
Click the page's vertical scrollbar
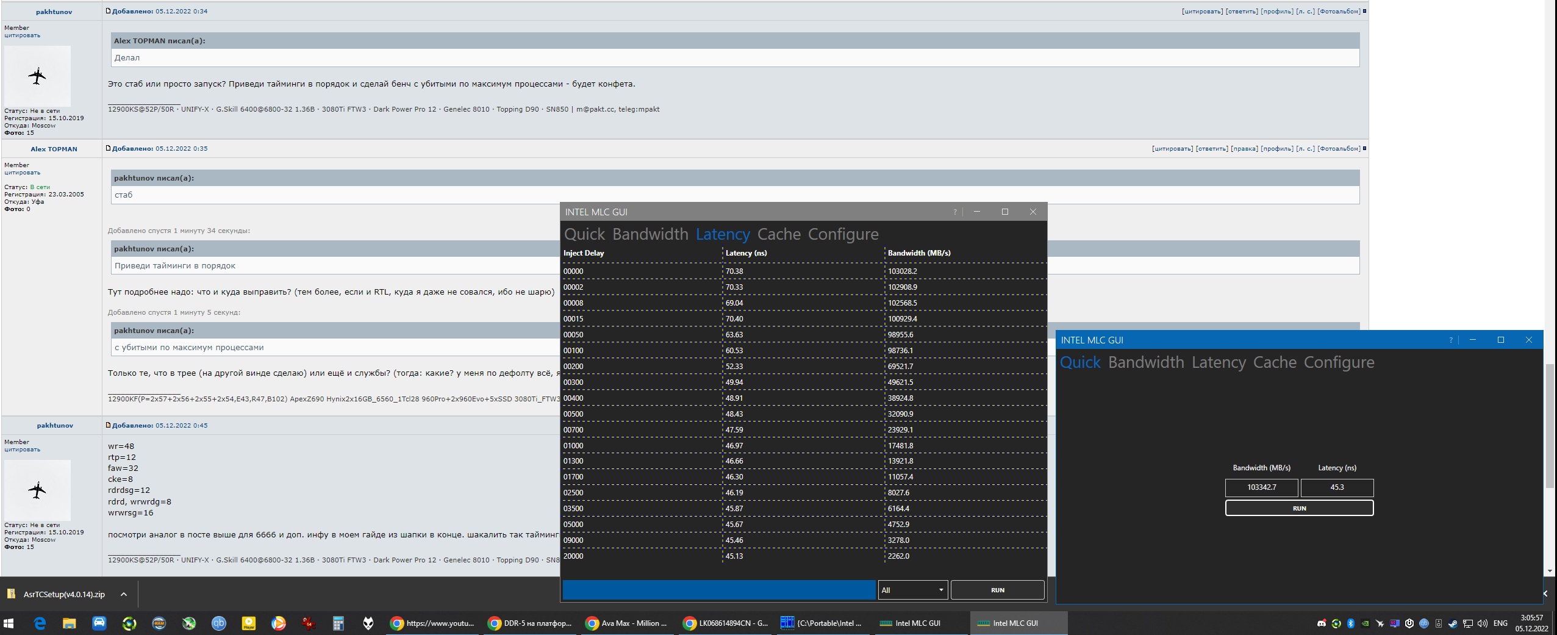click(x=1550, y=426)
